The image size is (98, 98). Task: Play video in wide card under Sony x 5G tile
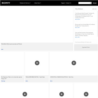pyautogui.click(x=25, y=94)
